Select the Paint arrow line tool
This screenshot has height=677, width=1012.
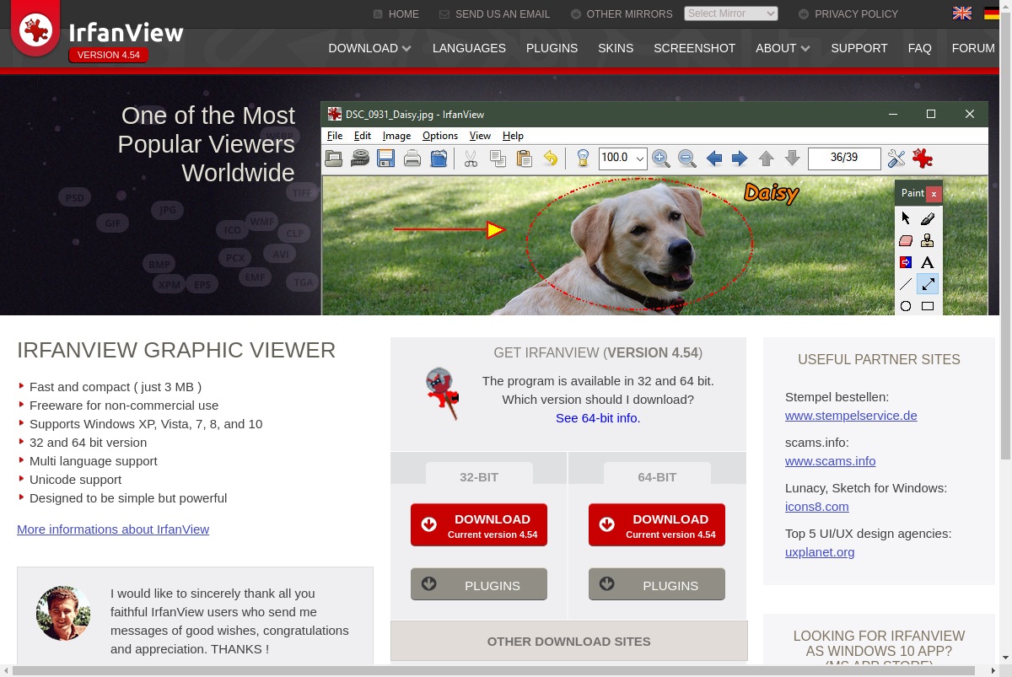click(928, 284)
